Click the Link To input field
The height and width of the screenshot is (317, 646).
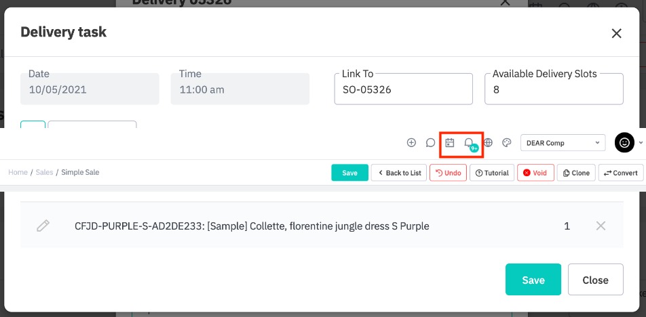pyautogui.click(x=403, y=89)
